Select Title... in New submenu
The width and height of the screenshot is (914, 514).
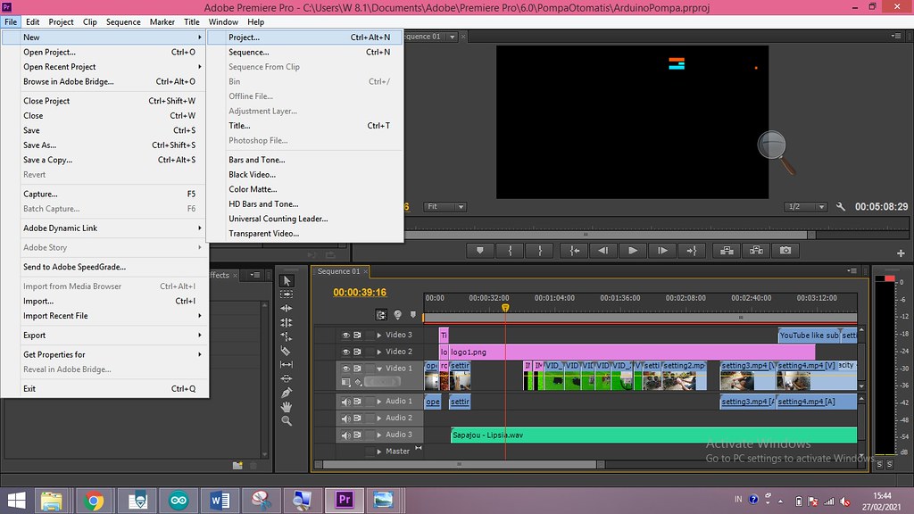[305, 126]
